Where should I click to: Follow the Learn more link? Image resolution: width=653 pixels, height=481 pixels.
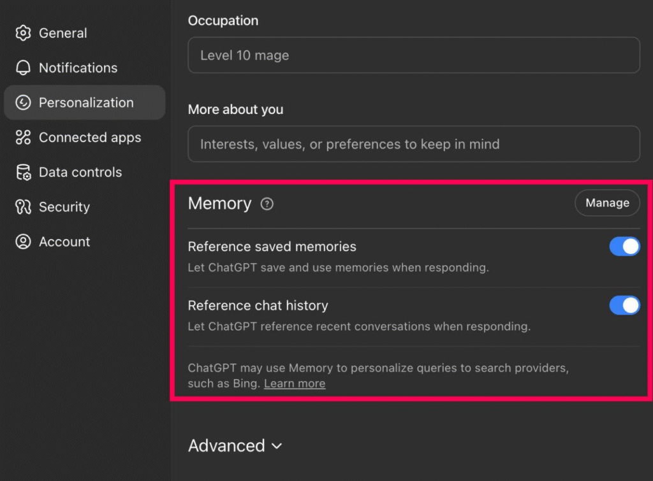pos(295,384)
